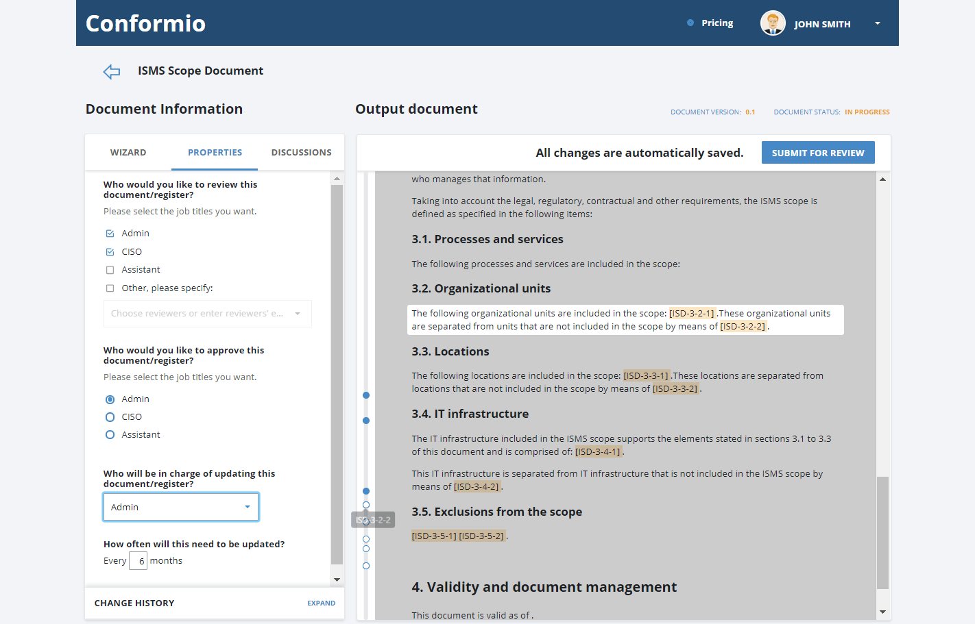Click the arrow in the reviewers combo box
This screenshot has width=975, height=624.
(298, 314)
